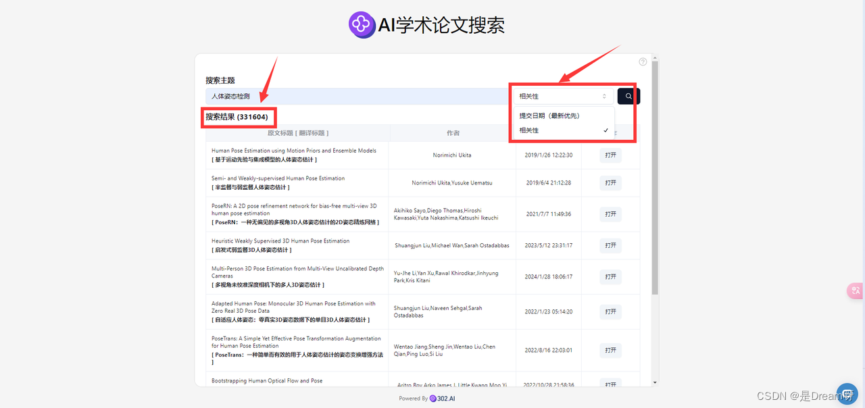Click title PoseRN: A 2D pose refinement network
This screenshot has height=408, width=865.
[294, 209]
